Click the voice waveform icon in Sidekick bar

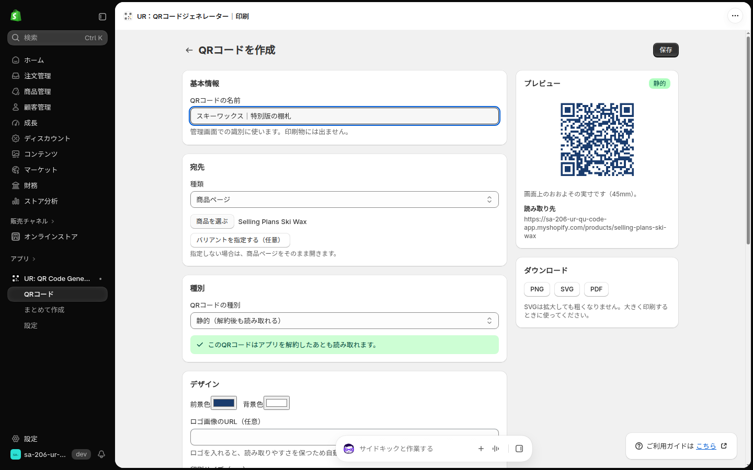tap(496, 449)
